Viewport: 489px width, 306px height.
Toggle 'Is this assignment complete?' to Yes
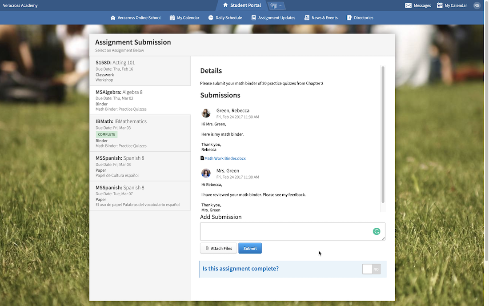pos(371,269)
